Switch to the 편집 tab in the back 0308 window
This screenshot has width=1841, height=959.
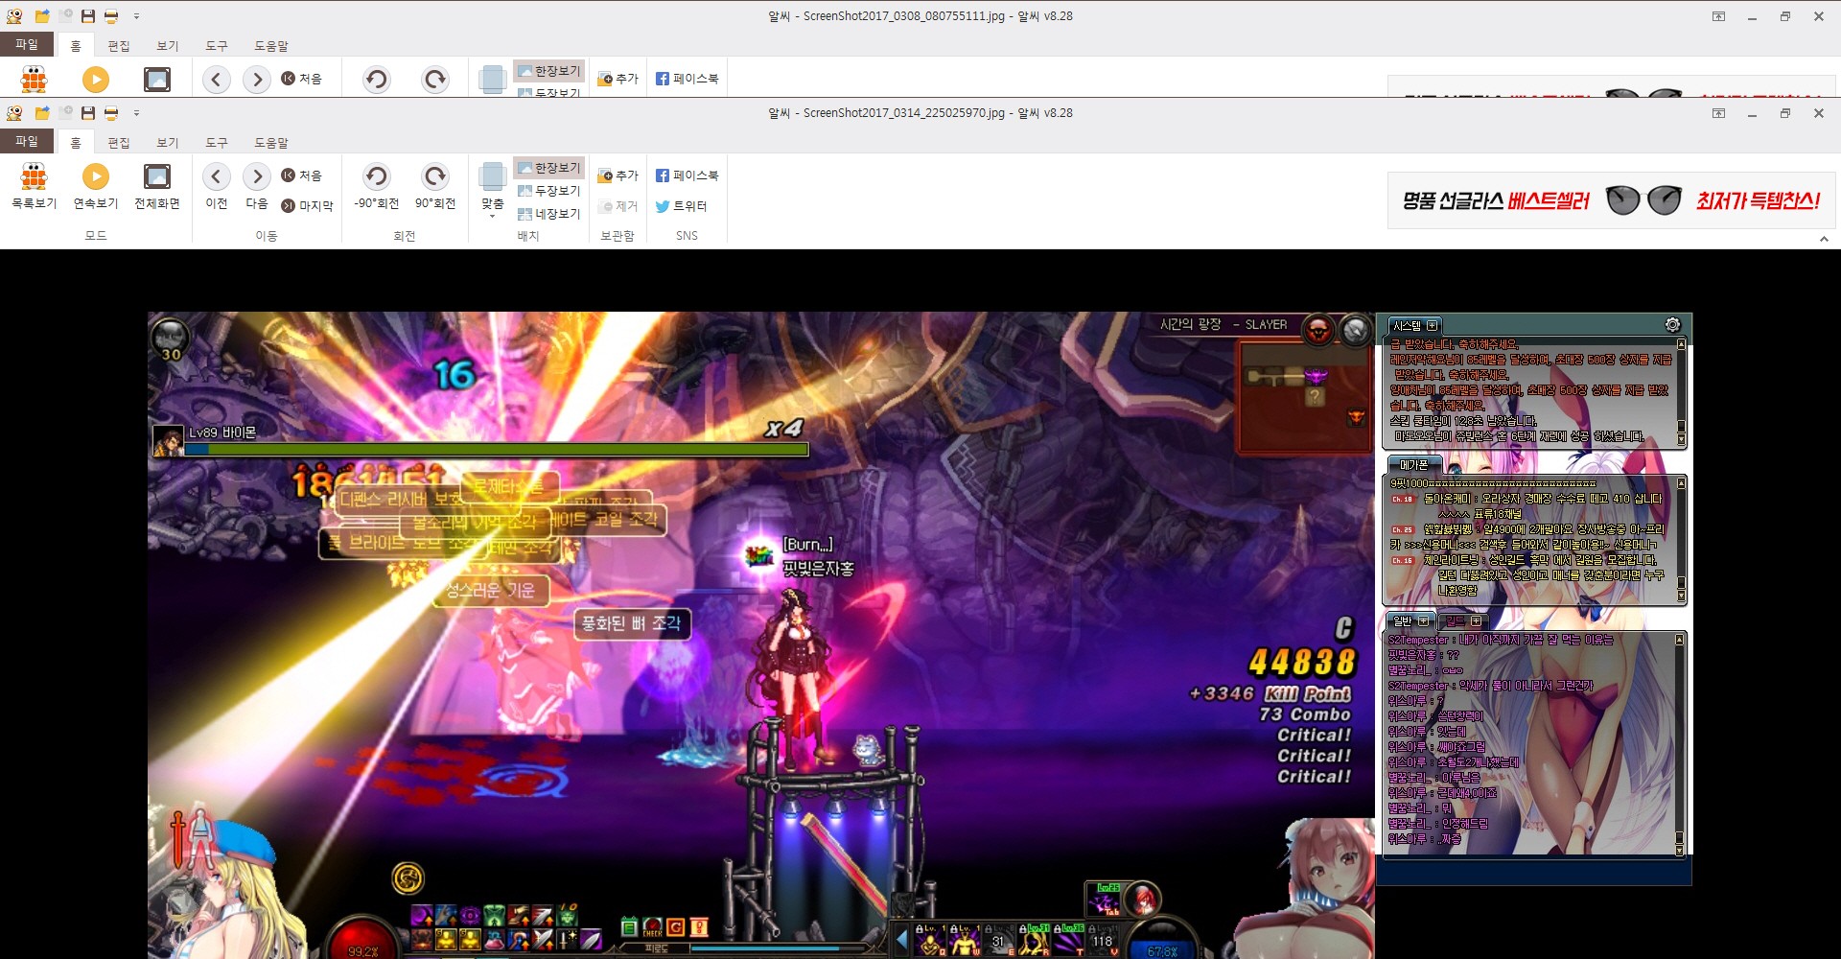(119, 45)
